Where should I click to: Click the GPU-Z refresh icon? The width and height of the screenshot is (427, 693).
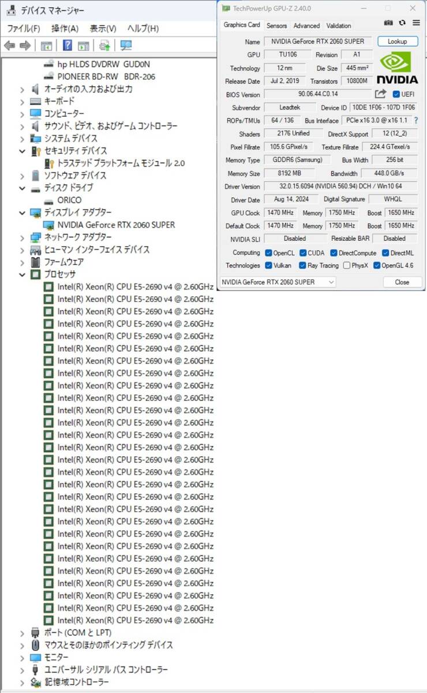click(402, 23)
